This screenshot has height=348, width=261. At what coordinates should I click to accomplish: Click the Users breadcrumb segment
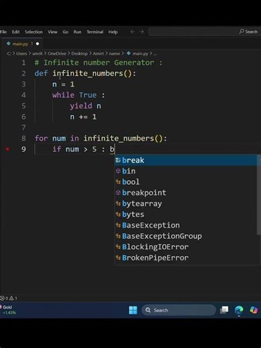point(21,54)
